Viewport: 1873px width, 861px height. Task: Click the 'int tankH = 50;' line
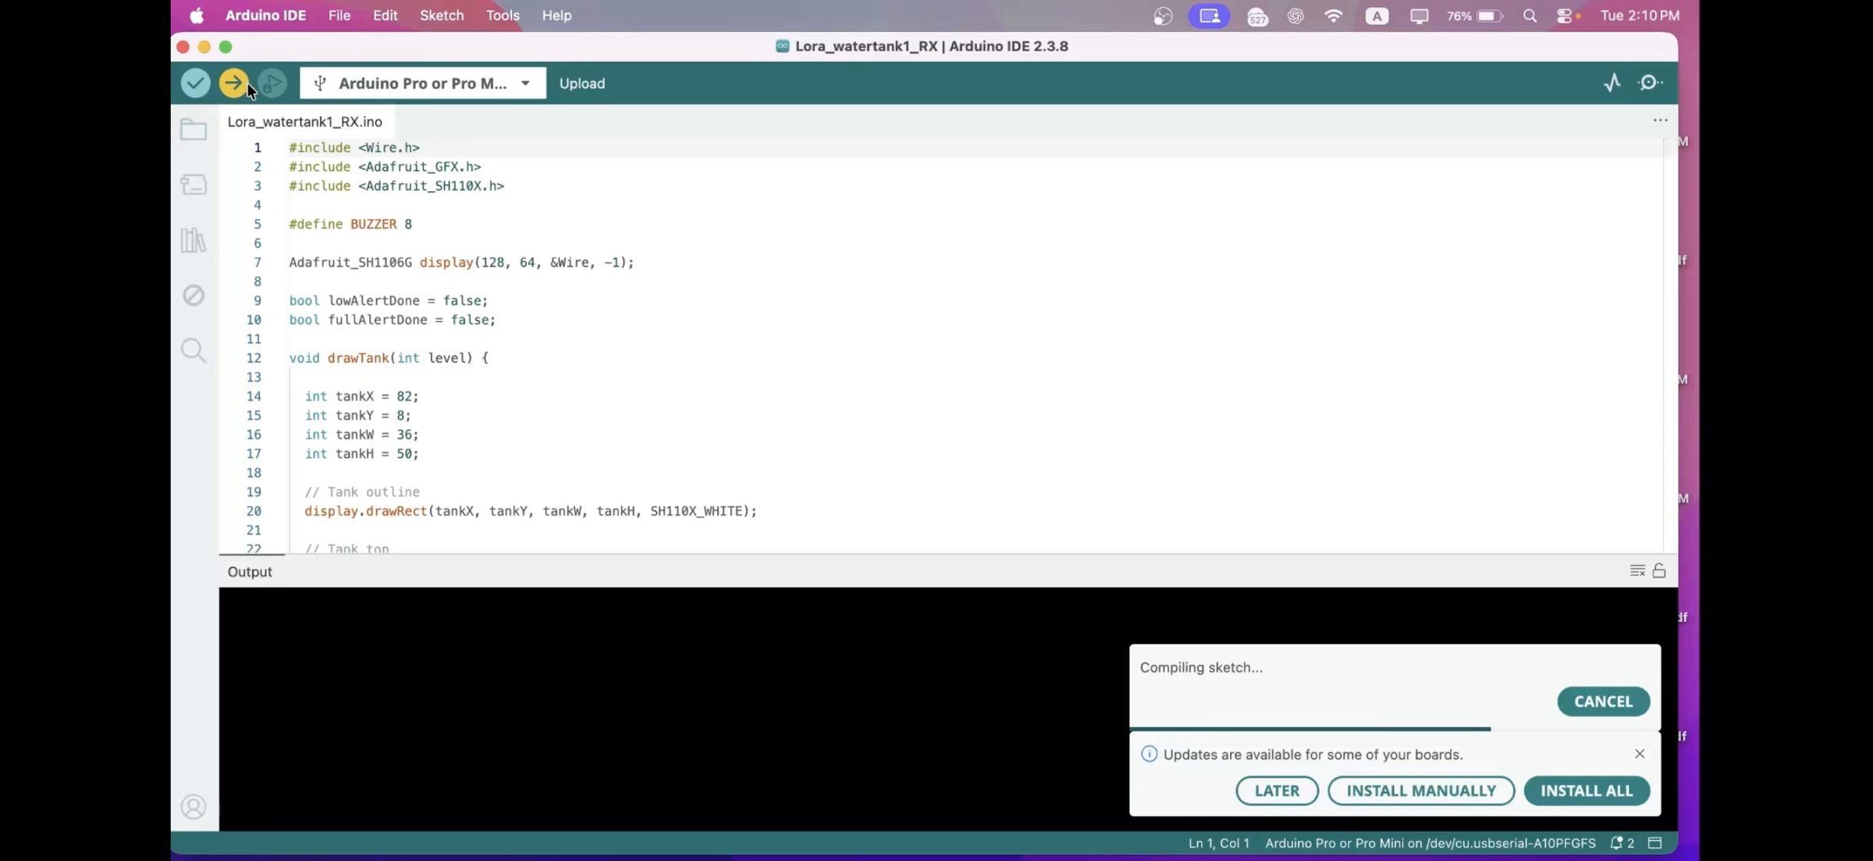click(361, 454)
